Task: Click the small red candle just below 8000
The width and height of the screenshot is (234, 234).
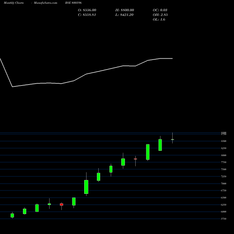Action: pos(135,159)
